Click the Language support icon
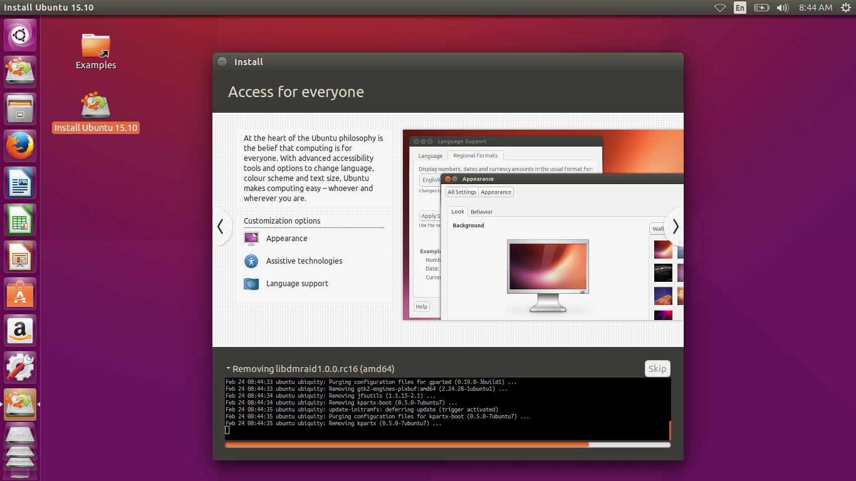 [x=251, y=284]
